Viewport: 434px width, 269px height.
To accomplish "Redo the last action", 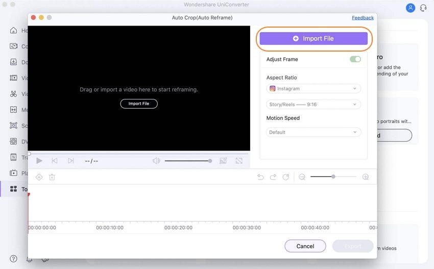I will [273, 177].
